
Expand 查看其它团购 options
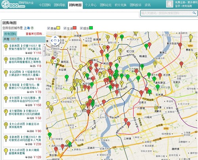pos(34,34)
